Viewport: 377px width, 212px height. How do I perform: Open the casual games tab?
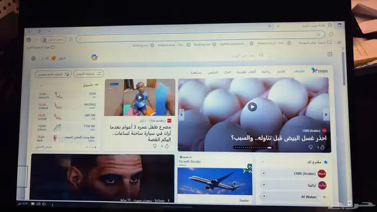coord(247,72)
